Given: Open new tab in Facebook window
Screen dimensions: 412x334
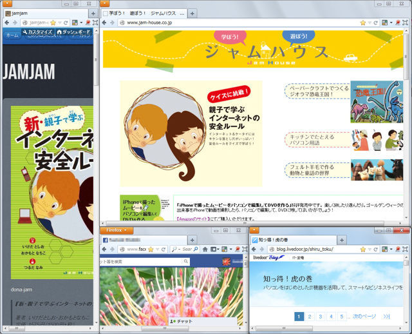Looking at the screenshot, I should (x=192, y=240).
